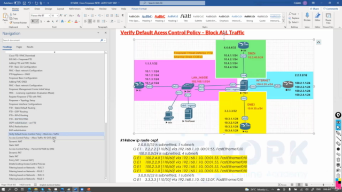The image size is (342, 192).
Task: Activate the Format Painter tool
Action: pyautogui.click(x=18, y=22)
